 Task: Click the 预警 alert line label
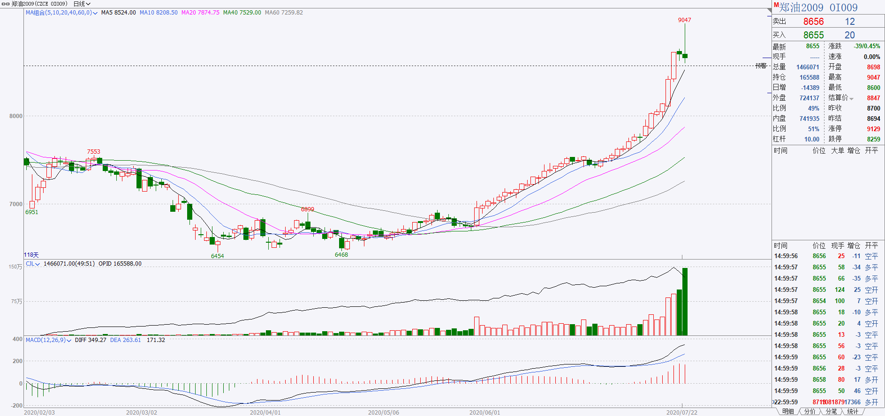pos(761,66)
